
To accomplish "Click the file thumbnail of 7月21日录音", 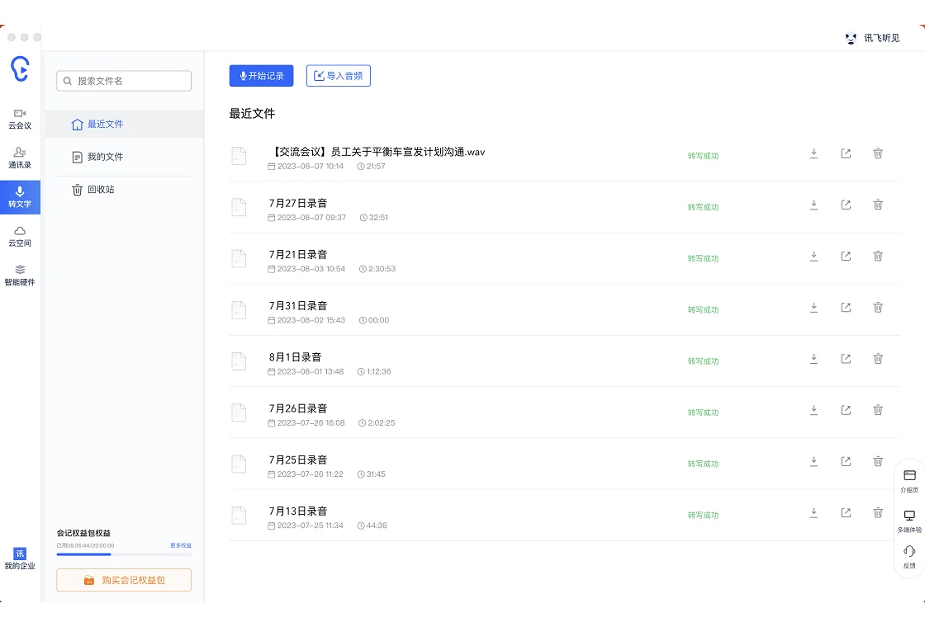I will coord(239,259).
